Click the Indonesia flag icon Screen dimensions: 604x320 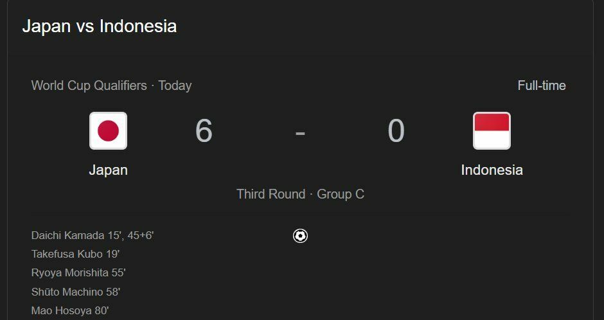click(x=492, y=130)
